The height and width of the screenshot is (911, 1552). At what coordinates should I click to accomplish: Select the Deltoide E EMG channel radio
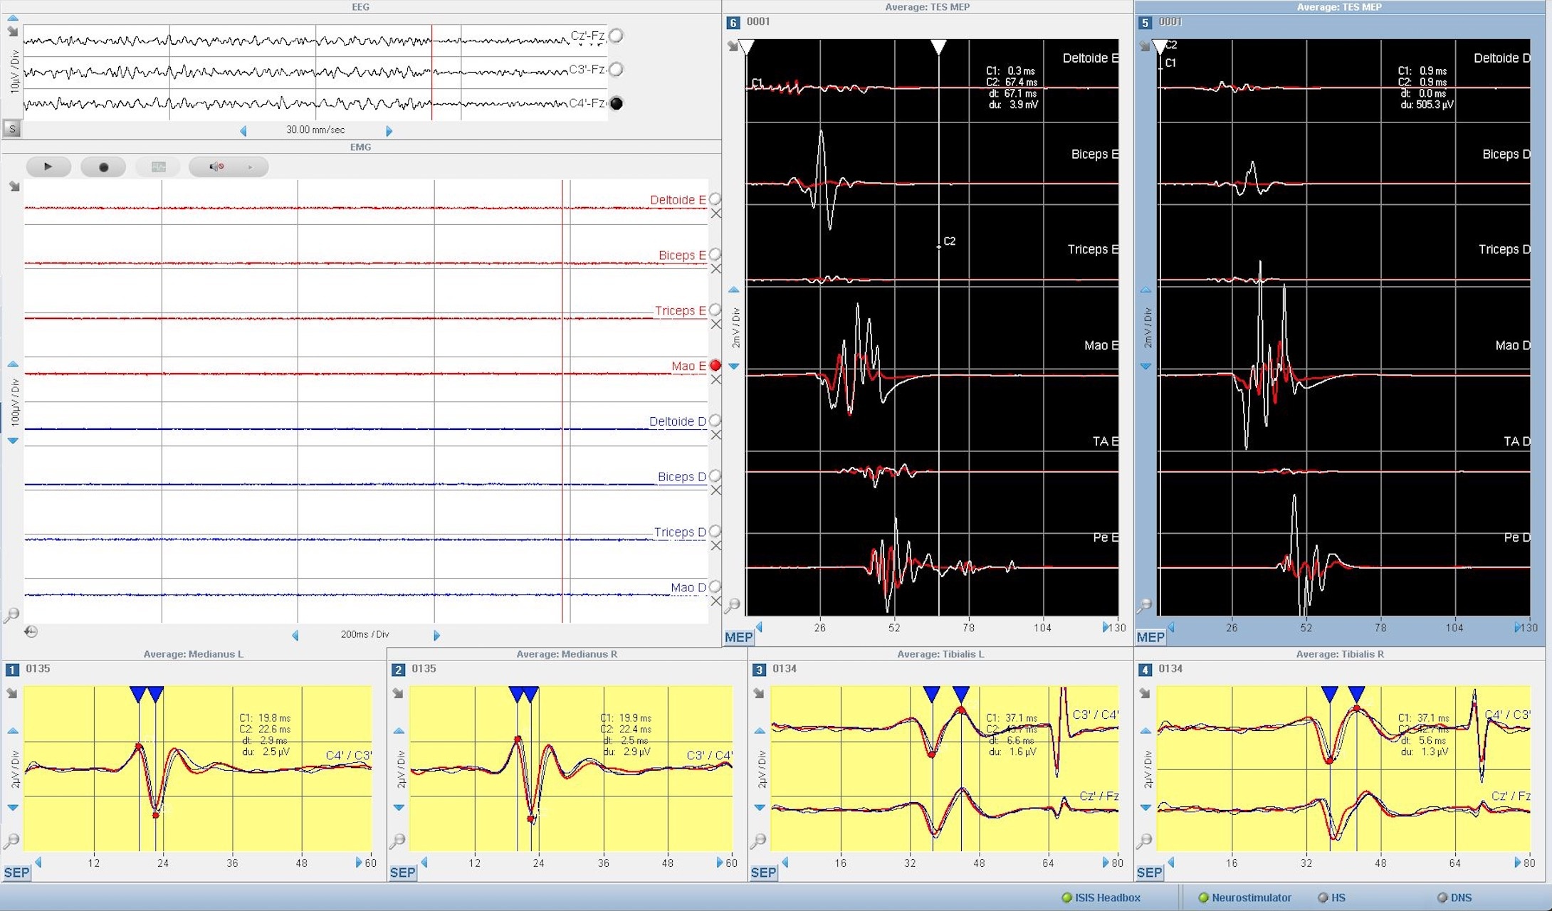coord(715,199)
